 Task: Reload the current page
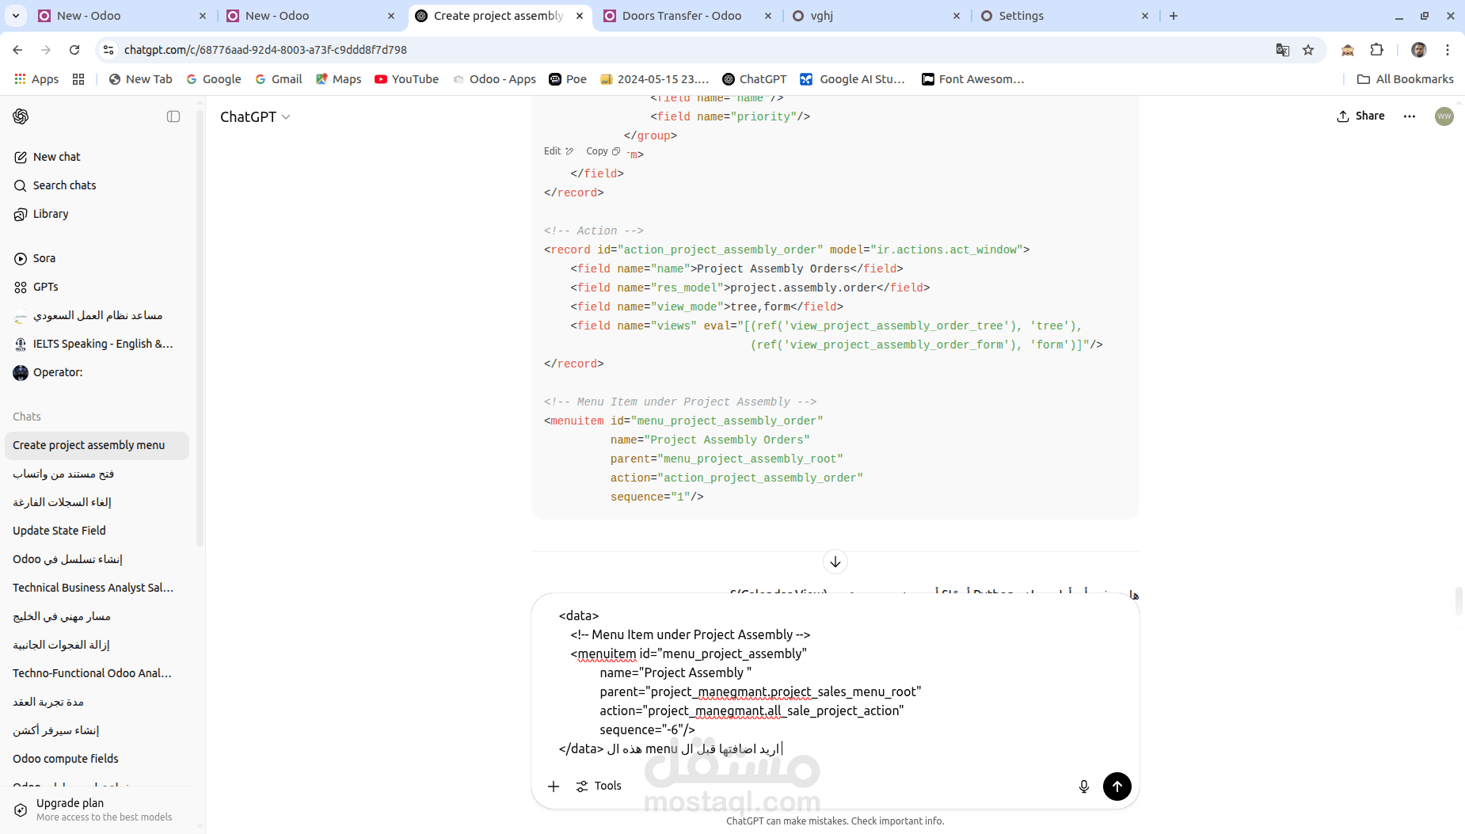click(74, 50)
